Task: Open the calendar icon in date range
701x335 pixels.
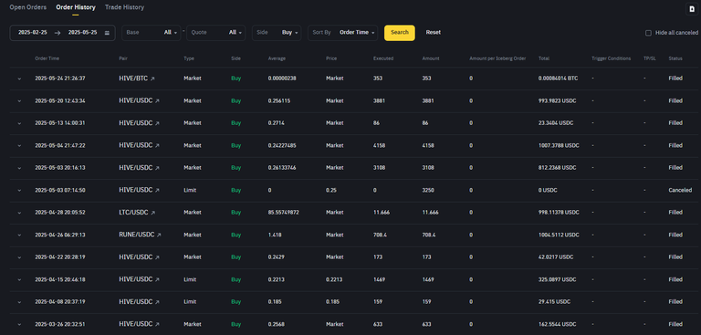Action: click(107, 33)
